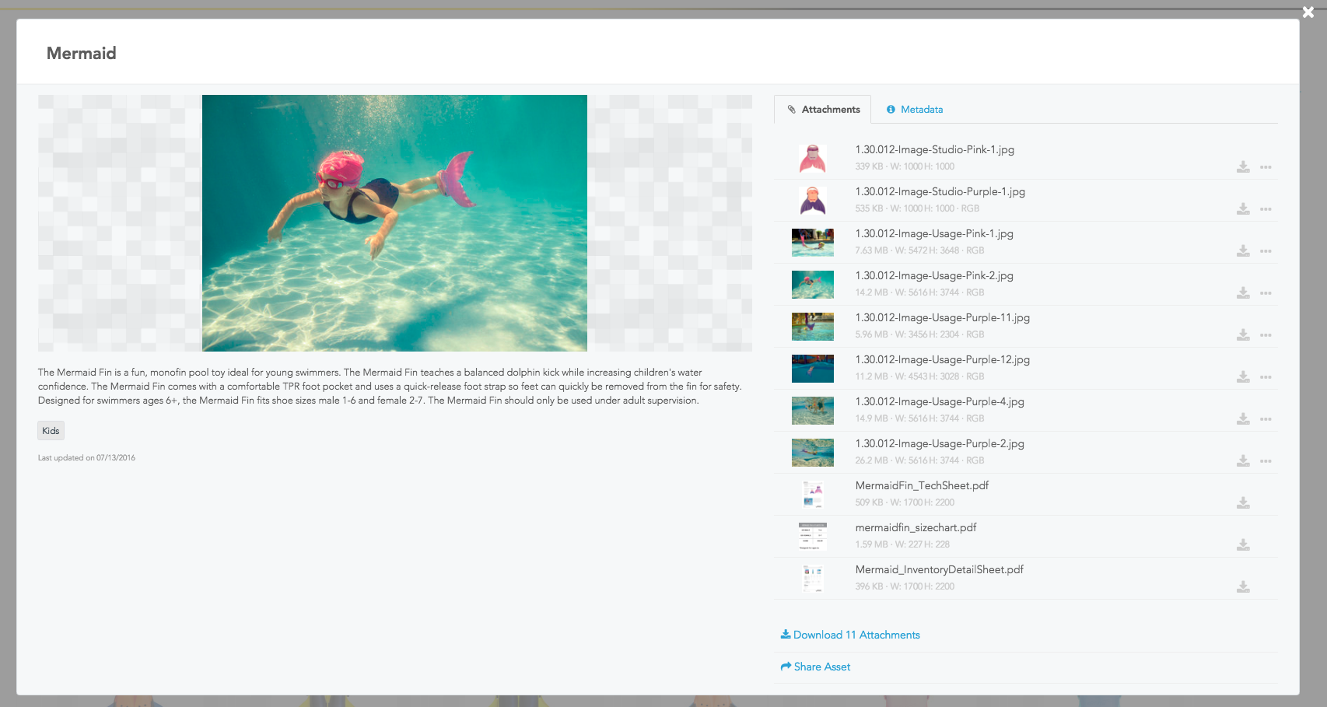Open the mermaidfin_sizechart.pdf thumbnail

pos(813,537)
